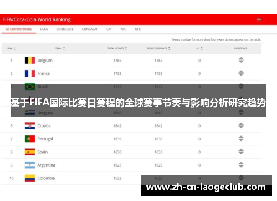The height and width of the screenshot is (201, 277).
Task: Open the Portugal team link
Action: (45, 139)
